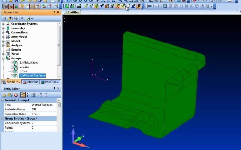Toggle checkbox for 4..Wetted Surfaces group
This screenshot has height=150, width=241.
(12, 76)
